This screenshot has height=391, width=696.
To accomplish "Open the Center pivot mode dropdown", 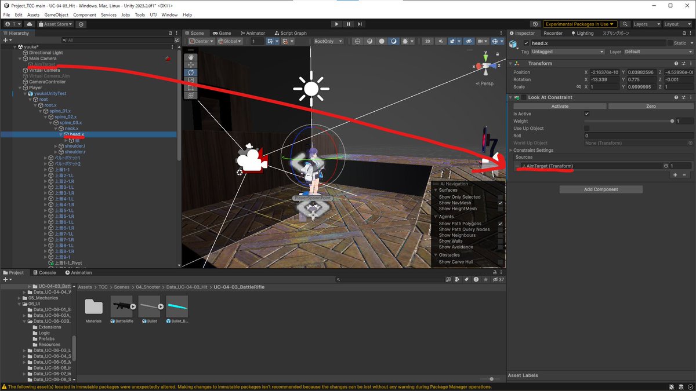I will 201,41.
